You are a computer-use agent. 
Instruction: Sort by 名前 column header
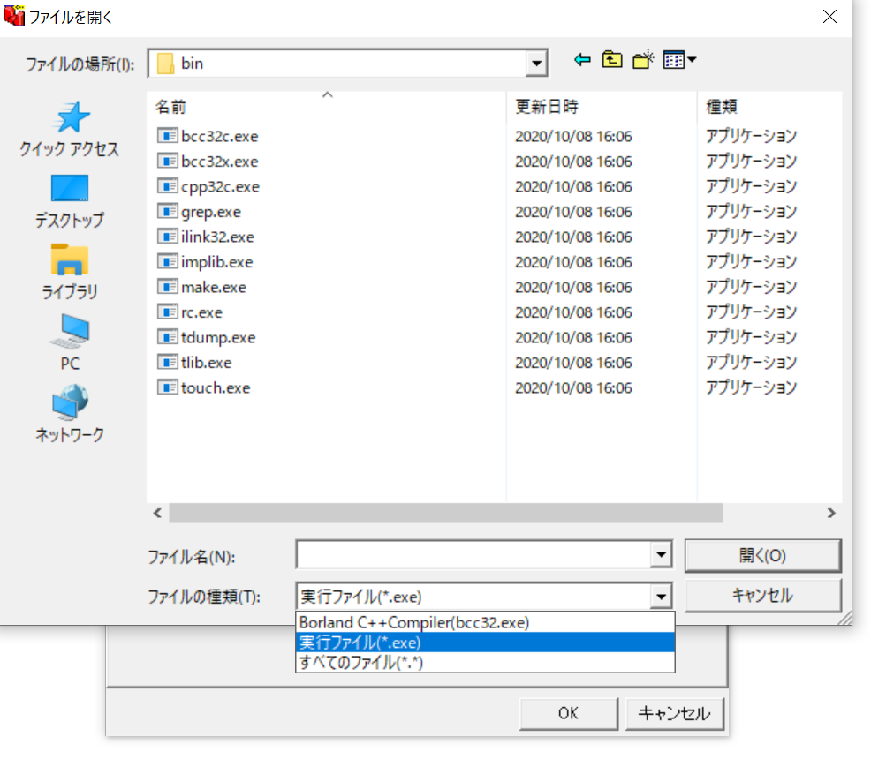click(327, 106)
